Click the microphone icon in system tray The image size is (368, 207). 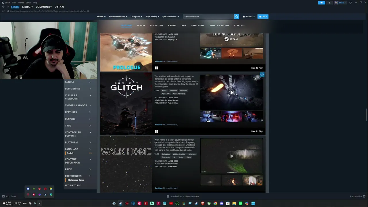35,204
